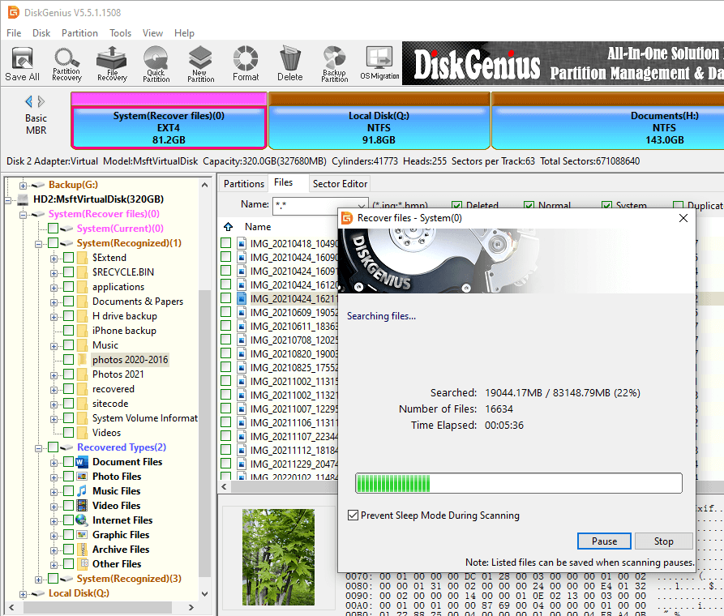
Task: Expand the Documents & Papers folder node
Action: (x=54, y=302)
